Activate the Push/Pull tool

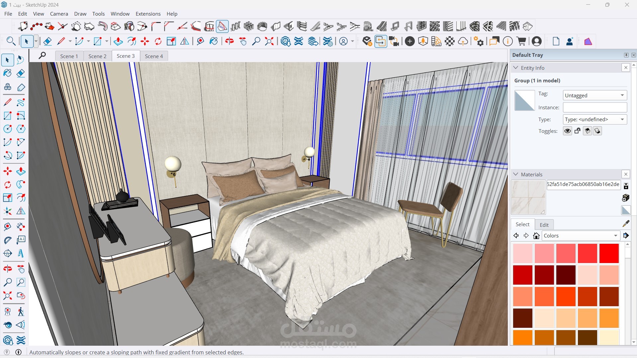tap(118, 41)
